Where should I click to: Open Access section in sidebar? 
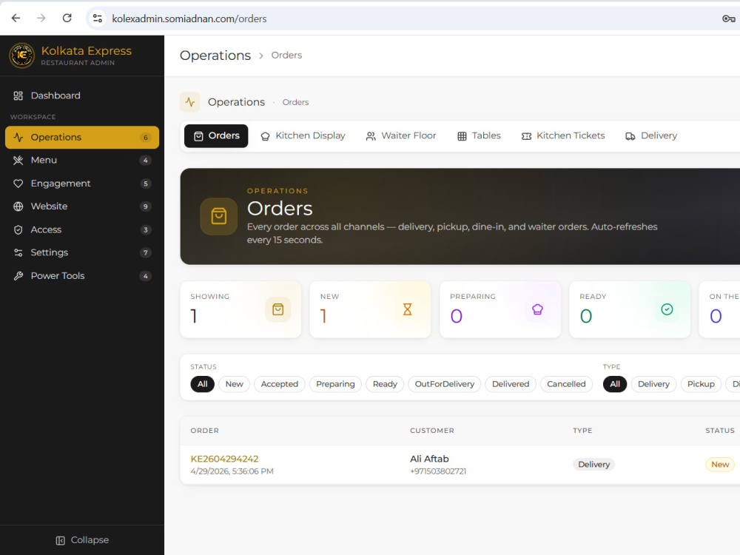click(82, 229)
